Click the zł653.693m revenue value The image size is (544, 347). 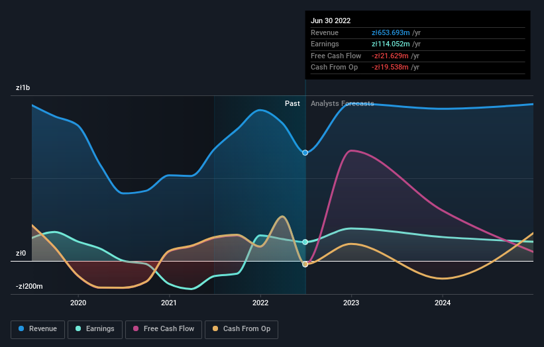[x=391, y=32]
